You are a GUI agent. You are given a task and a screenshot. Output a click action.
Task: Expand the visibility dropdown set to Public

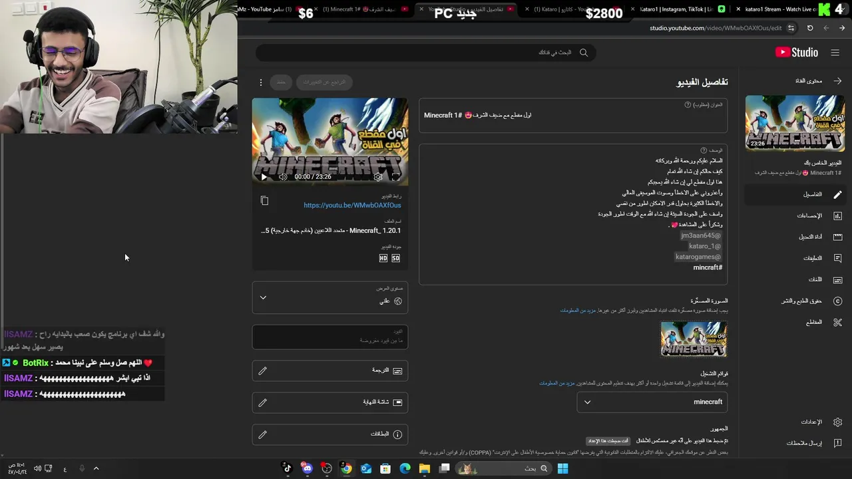(x=330, y=297)
